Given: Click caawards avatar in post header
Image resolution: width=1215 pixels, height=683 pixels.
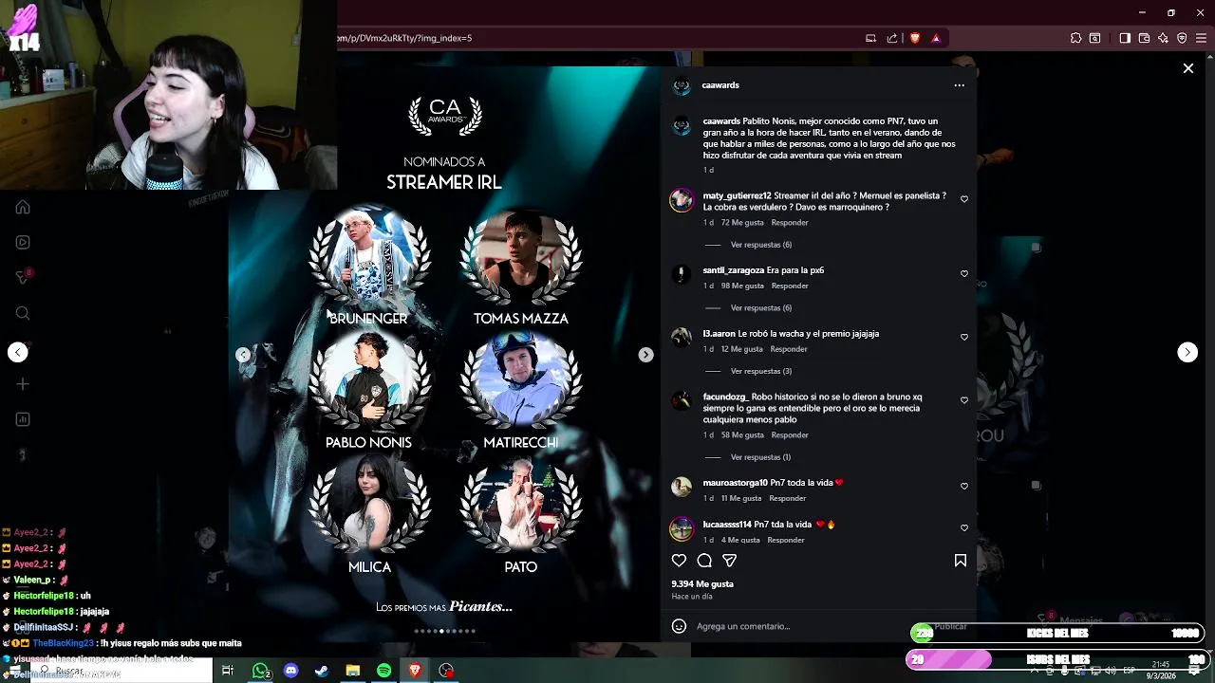Looking at the screenshot, I should pyautogui.click(x=682, y=86).
